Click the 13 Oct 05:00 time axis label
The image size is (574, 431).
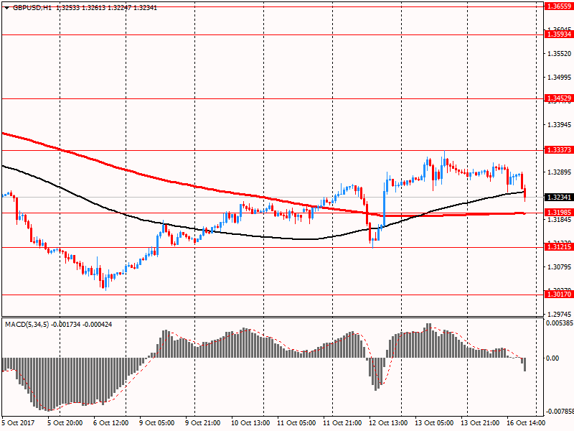[434, 423]
